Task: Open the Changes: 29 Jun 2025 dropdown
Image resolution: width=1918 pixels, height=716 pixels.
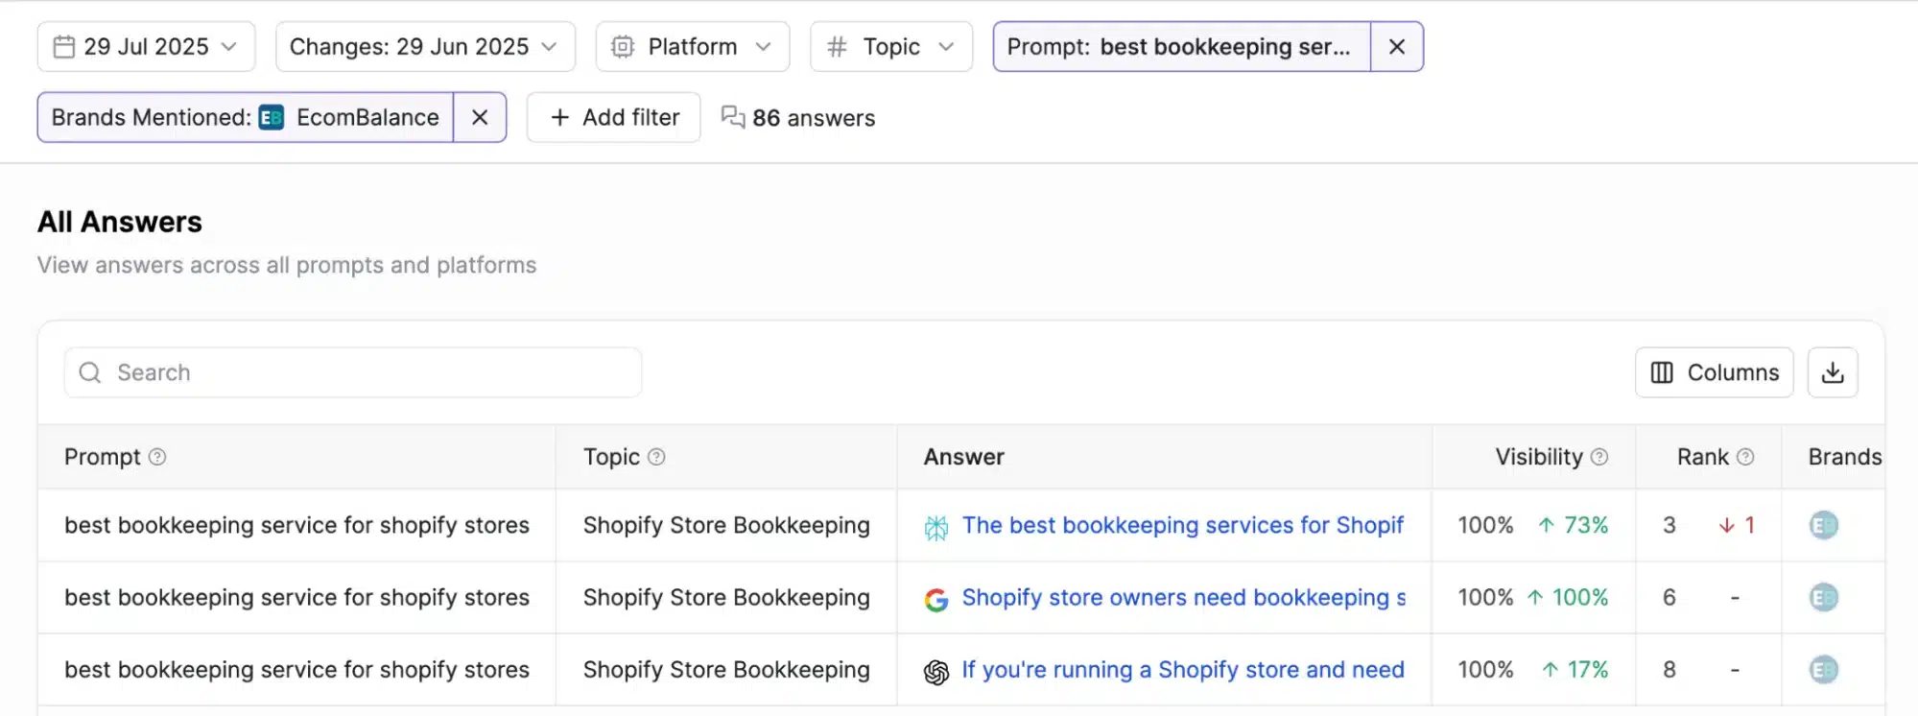Action: (425, 46)
